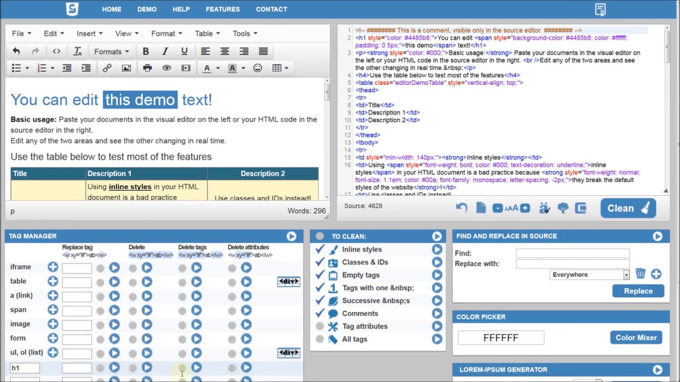Viewport: 680px width, 382px height.
Task: Undo source changes below source editor
Action: [x=462, y=208]
